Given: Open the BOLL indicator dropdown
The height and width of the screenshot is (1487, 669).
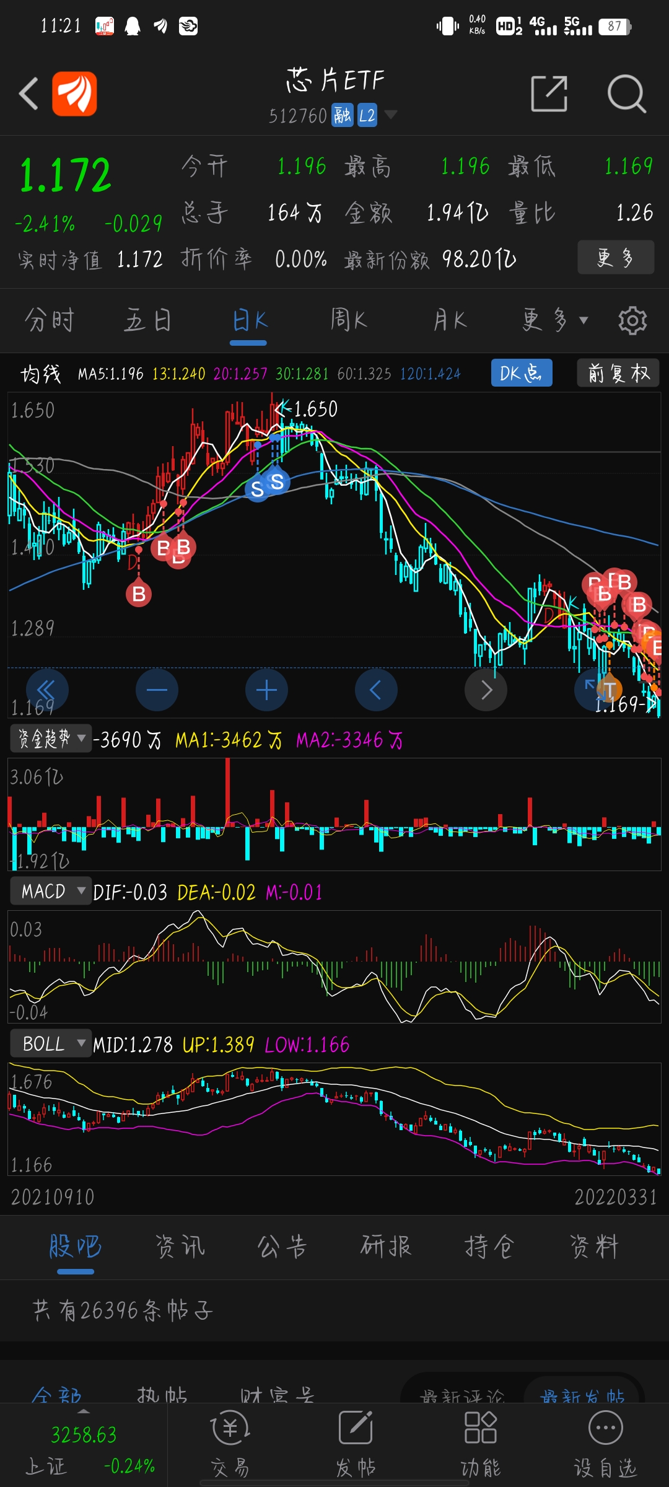Looking at the screenshot, I should click(51, 1043).
